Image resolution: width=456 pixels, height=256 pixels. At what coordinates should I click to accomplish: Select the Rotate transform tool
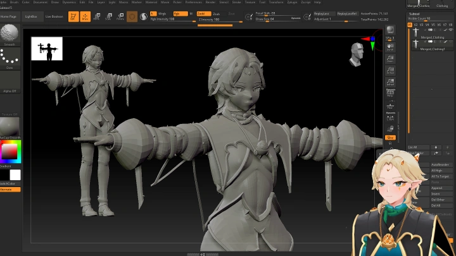(120, 16)
